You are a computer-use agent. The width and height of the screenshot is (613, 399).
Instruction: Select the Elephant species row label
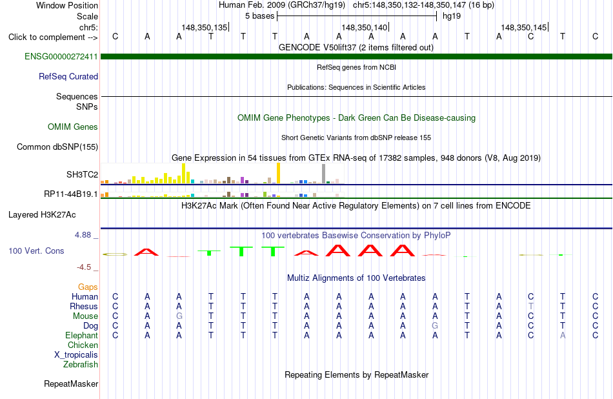pos(82,335)
